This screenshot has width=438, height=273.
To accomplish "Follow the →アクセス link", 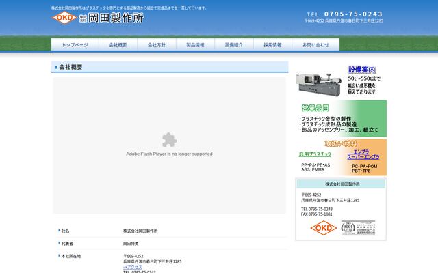I will 133,267.
